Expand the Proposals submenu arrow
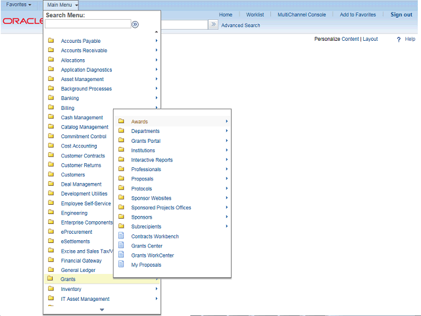The image size is (421, 316). pos(226,178)
